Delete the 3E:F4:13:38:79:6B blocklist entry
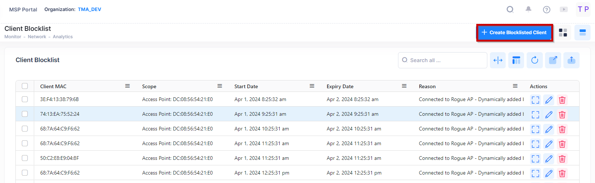This screenshot has width=595, height=183. 562,100
